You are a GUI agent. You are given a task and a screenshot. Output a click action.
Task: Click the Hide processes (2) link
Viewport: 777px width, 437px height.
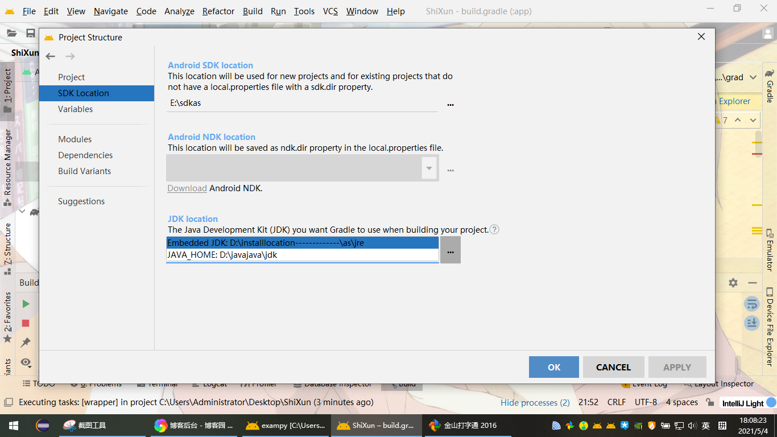(535, 402)
